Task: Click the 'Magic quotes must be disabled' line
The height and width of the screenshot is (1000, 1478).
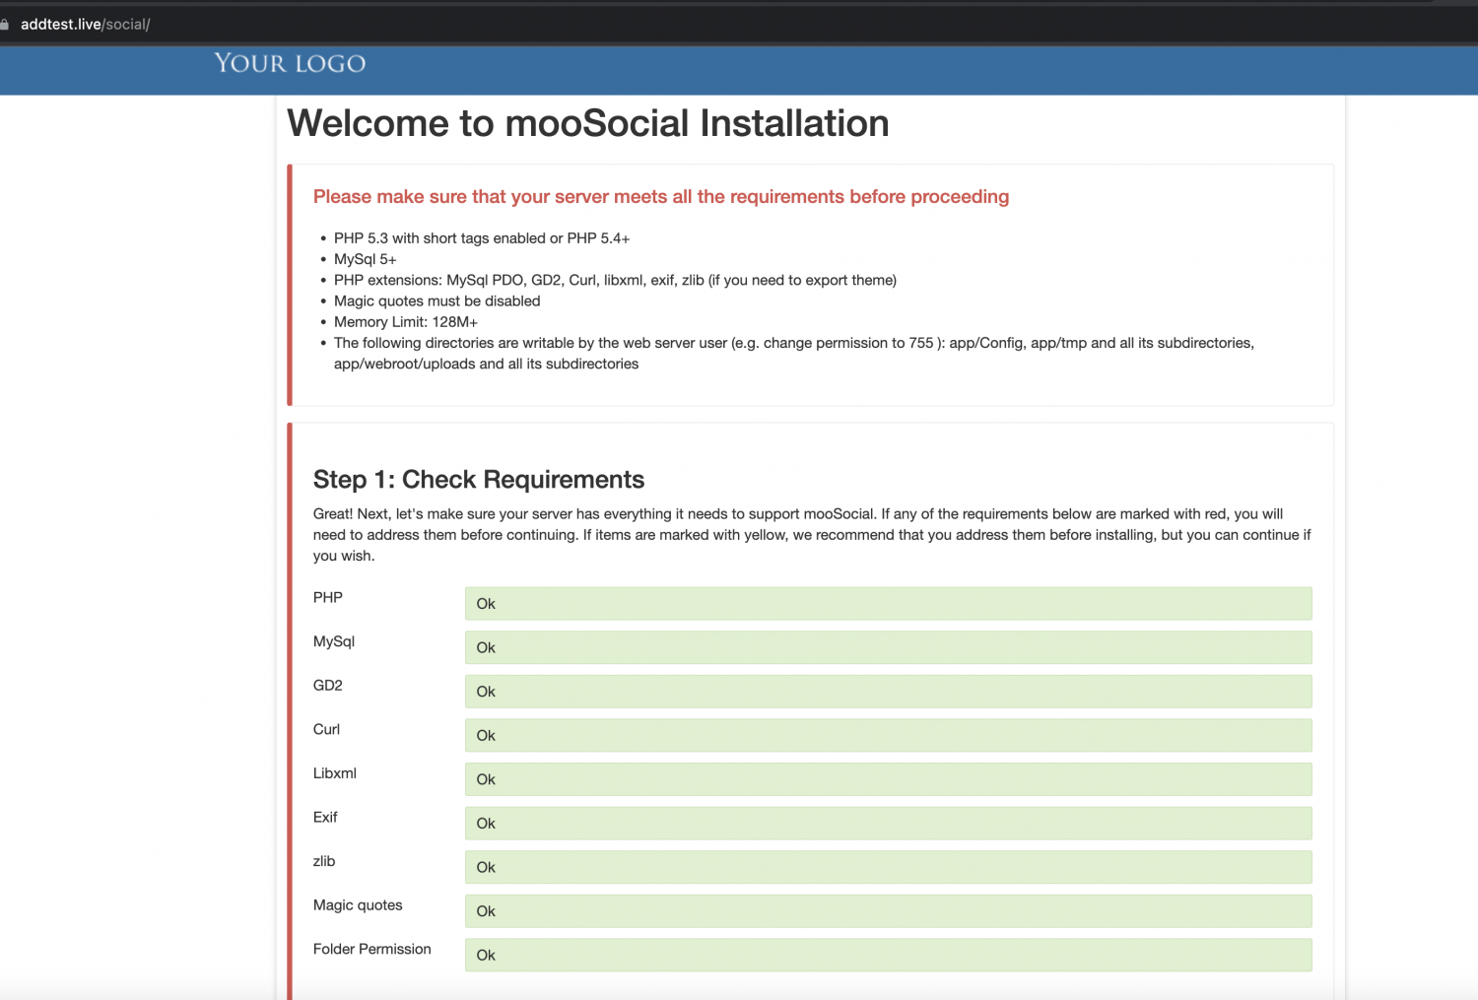Action: [437, 300]
